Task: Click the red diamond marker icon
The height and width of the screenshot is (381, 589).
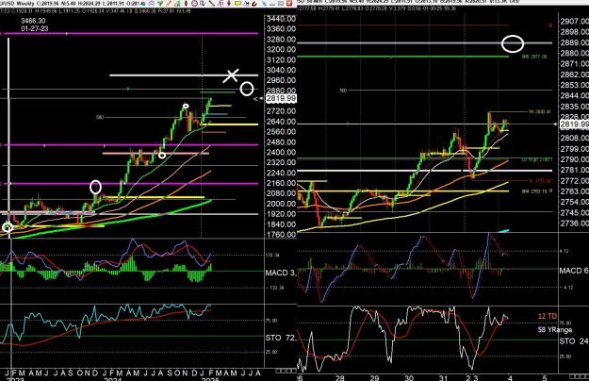Action: 186,4
